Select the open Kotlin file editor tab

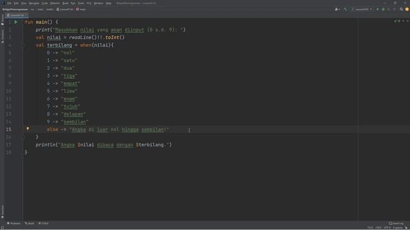pyautogui.click(x=17, y=15)
